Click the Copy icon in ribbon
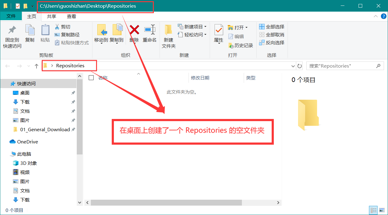 point(30,30)
